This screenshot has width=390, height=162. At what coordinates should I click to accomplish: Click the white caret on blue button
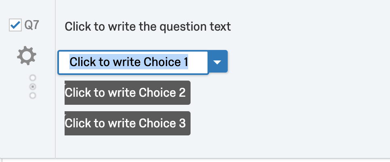pos(218,62)
